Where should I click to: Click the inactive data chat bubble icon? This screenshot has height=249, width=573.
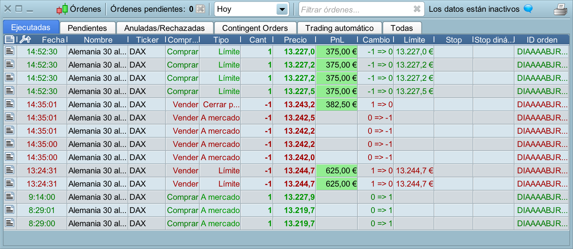(528, 8)
